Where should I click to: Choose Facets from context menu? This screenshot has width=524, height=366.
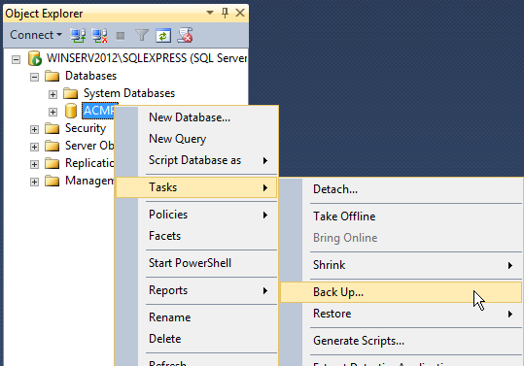[x=196, y=236]
